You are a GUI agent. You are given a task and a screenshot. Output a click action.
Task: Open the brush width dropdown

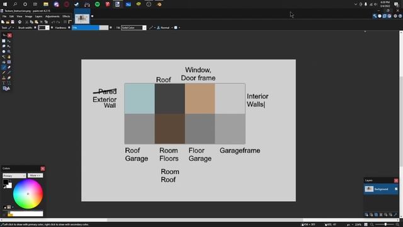[48, 28]
